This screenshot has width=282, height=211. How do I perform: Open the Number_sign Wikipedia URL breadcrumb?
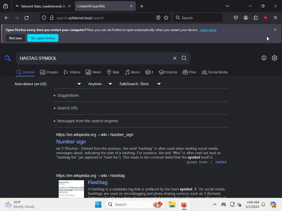(95, 135)
